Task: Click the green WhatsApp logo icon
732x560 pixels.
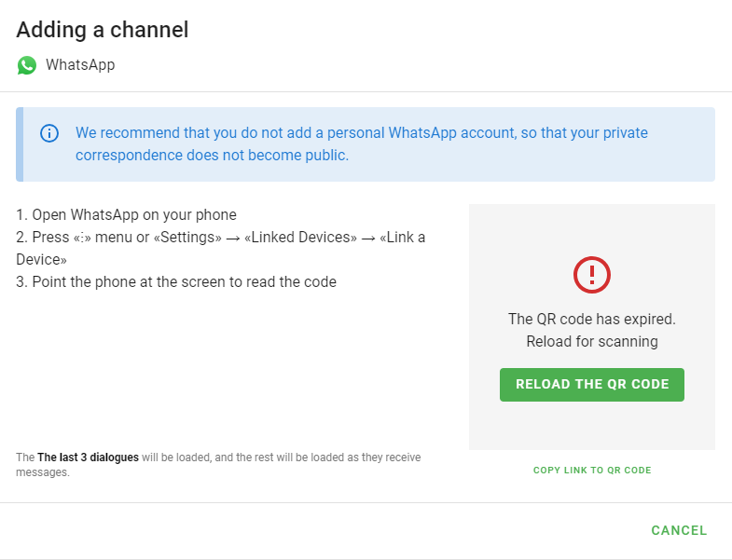Action: click(27, 65)
